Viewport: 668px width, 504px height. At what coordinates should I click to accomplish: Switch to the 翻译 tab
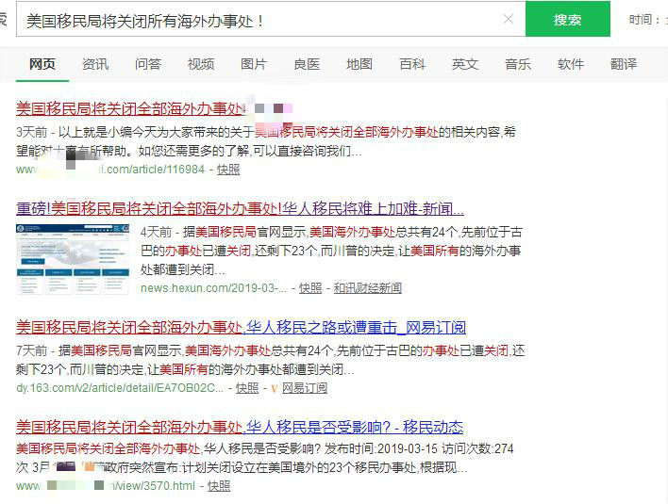coord(624,64)
